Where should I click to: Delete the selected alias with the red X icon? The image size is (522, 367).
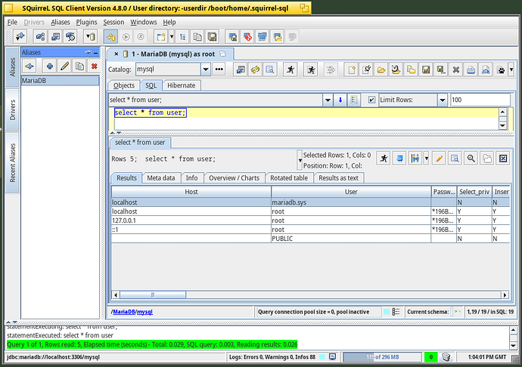click(95, 66)
